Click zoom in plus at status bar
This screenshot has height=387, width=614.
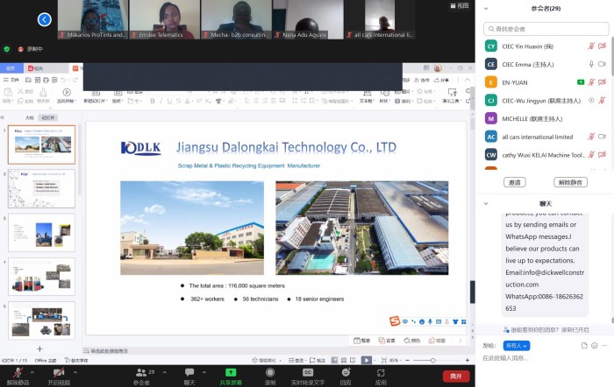(x=468, y=360)
